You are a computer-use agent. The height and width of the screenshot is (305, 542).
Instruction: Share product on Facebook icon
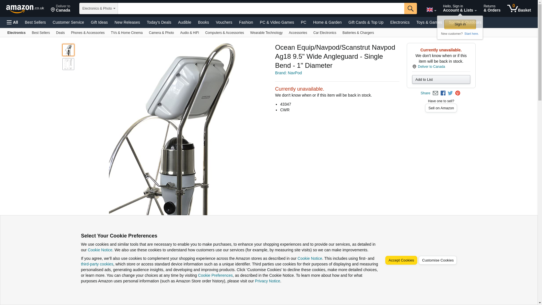(443, 93)
